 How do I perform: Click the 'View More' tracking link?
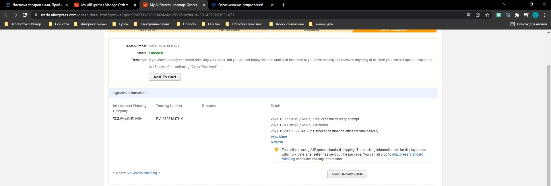279,137
